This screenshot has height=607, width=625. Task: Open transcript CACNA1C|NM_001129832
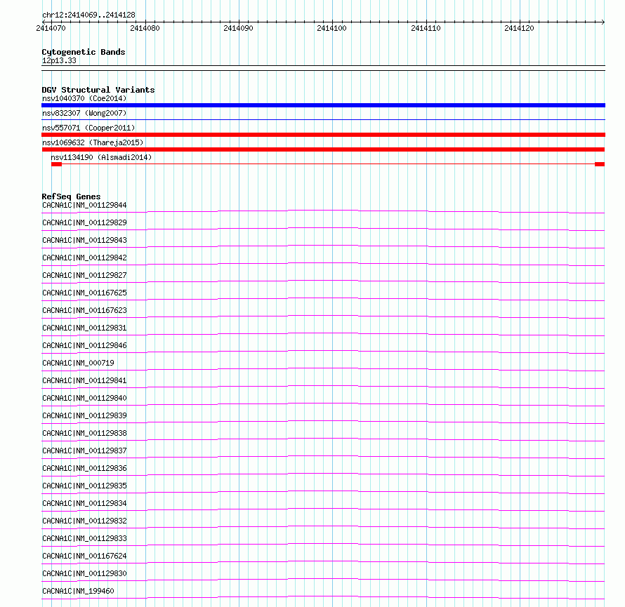84,521
